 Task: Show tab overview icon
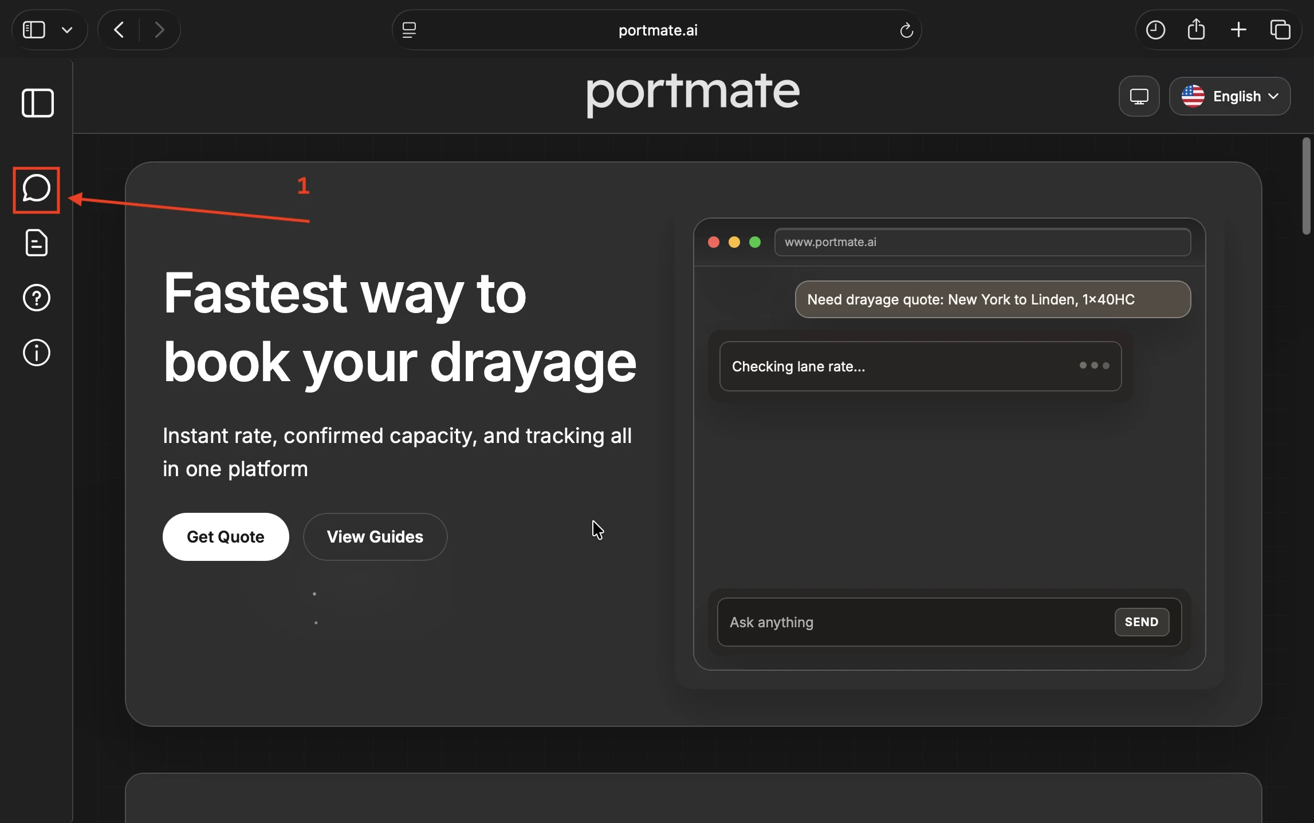1280,30
